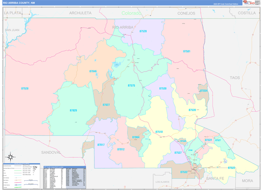Screen dimensions: 262x190
Task: Click the SANDOVAL county label
Action: click(x=51, y=153)
